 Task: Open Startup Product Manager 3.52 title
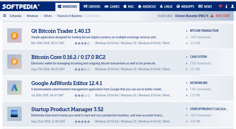click(67, 109)
